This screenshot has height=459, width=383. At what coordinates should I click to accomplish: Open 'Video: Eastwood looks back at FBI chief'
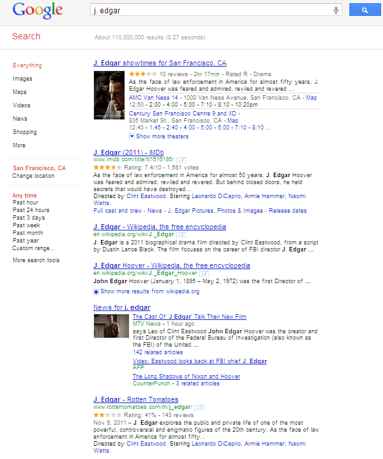tap(199, 361)
